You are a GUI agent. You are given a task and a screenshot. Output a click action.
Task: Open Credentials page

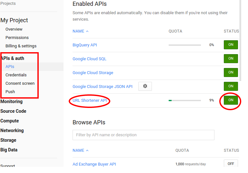coord(16,75)
